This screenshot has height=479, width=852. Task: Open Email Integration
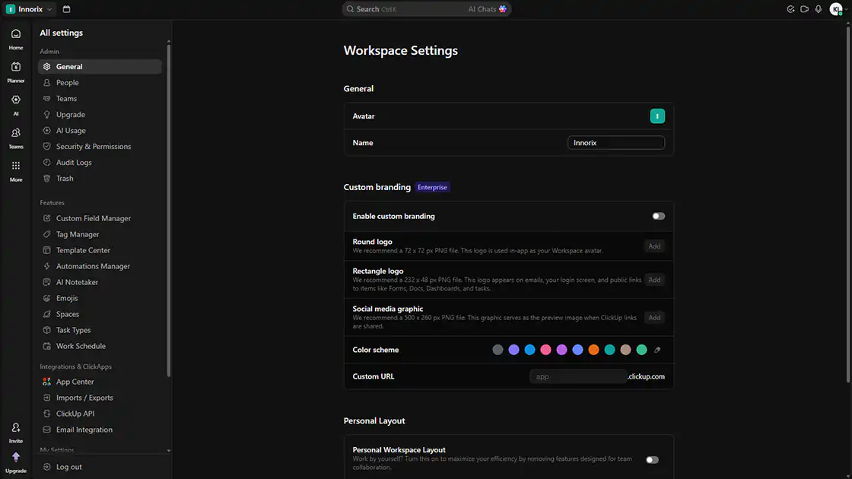(100, 430)
